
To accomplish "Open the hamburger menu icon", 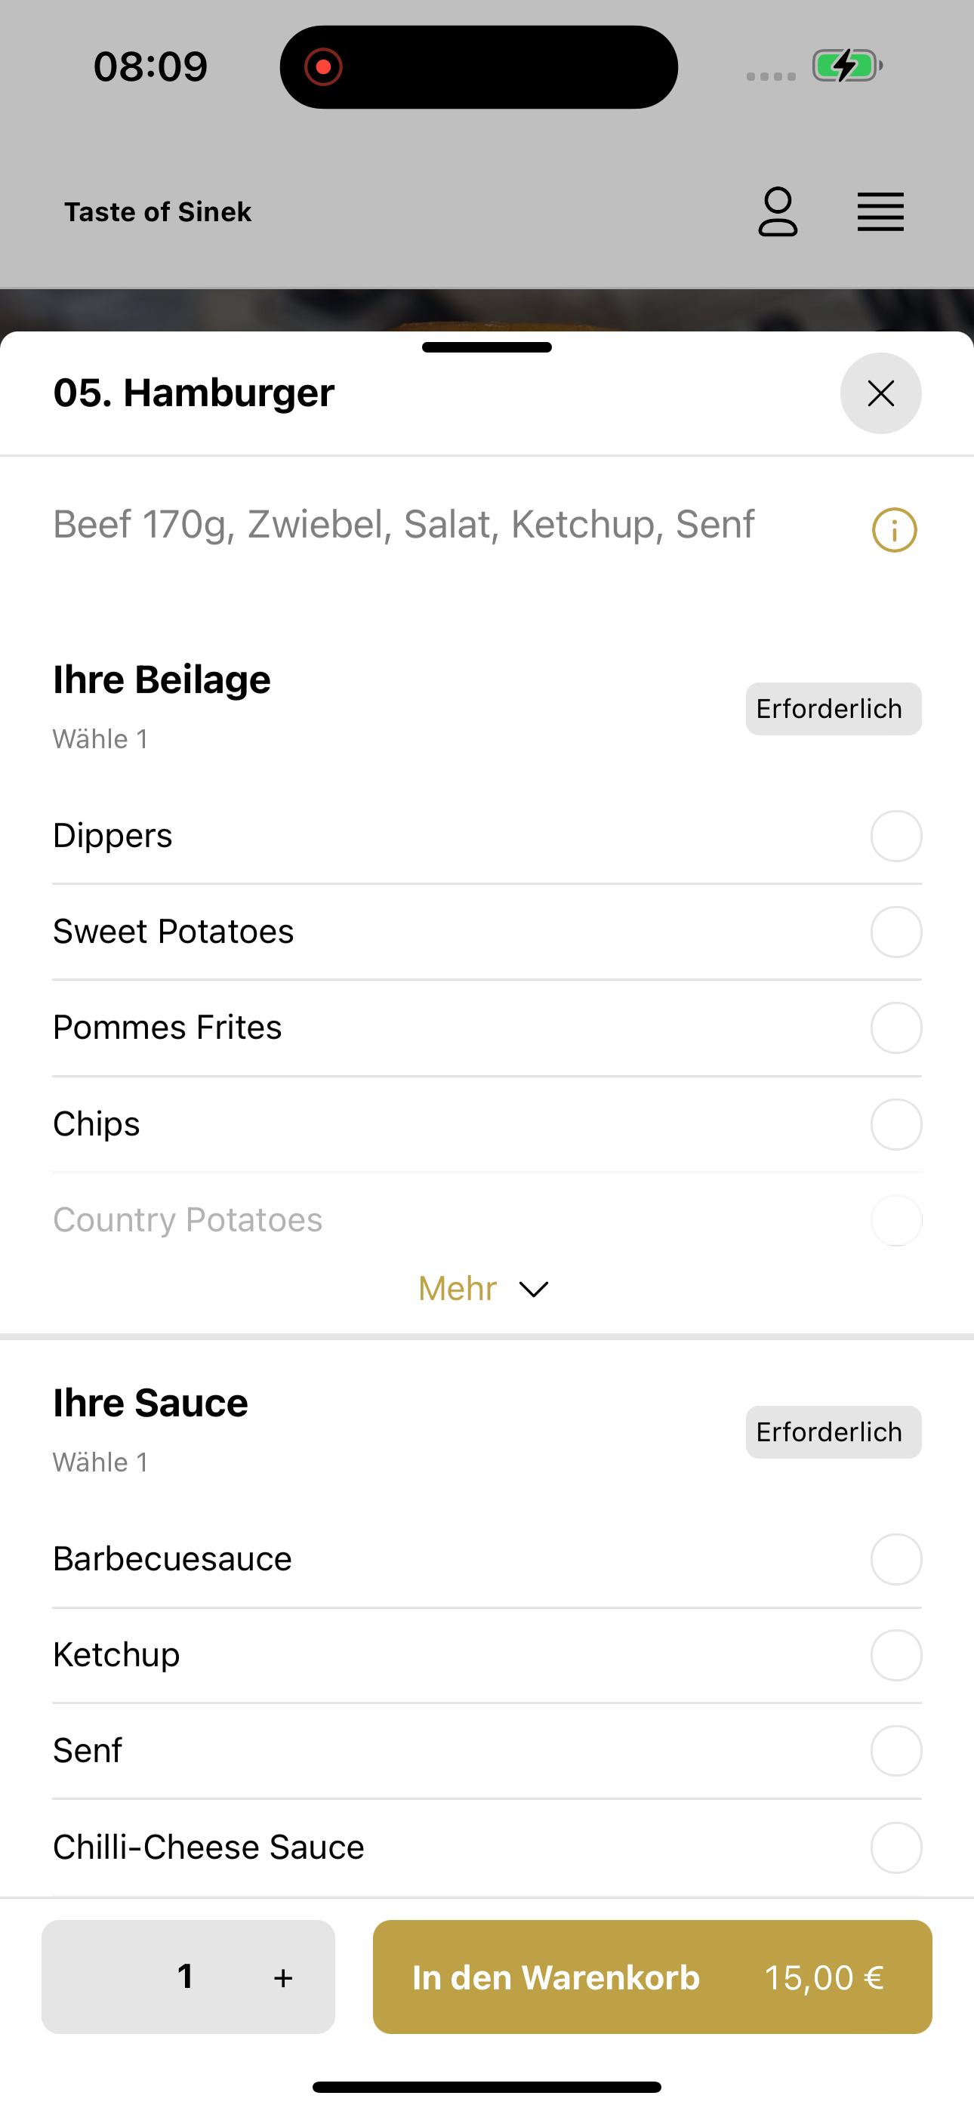I will click(880, 212).
